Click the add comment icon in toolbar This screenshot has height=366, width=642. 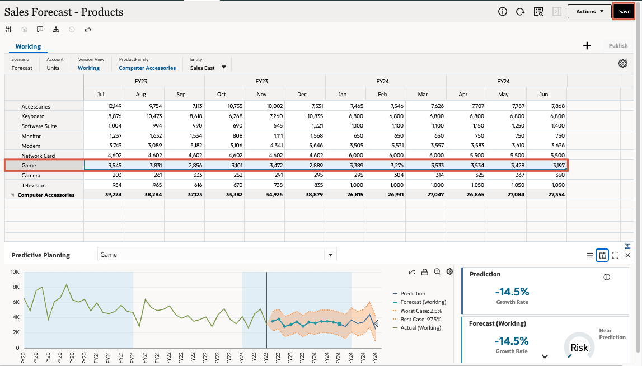tap(40, 30)
